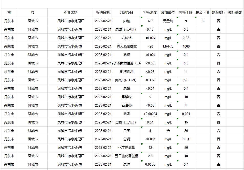This screenshot has height=170, width=244.
Task: Click the header cell 县
Action: coord(33,13)
